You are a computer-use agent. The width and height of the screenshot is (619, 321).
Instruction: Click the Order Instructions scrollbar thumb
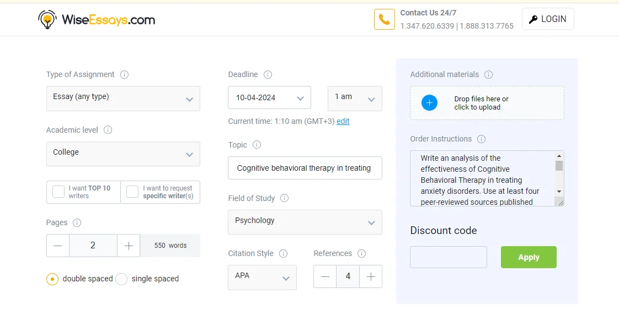tap(559, 166)
